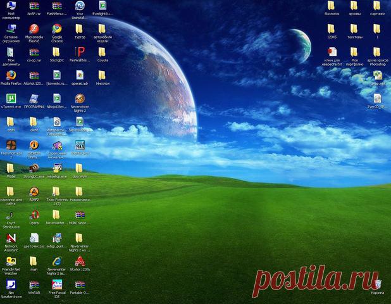Select the Мое портфолио folder

click(354, 53)
